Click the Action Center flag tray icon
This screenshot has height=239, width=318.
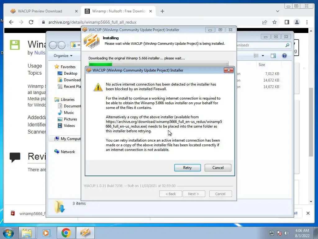pos(279,233)
